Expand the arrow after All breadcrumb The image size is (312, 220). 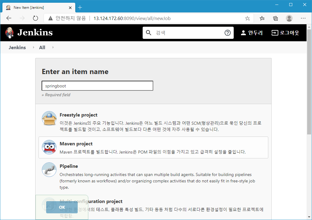(53, 47)
